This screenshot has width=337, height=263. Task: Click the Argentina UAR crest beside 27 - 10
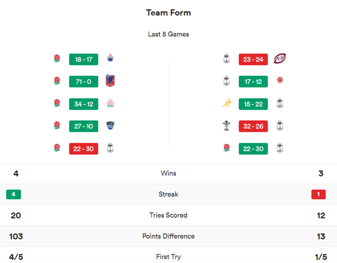pyautogui.click(x=110, y=126)
